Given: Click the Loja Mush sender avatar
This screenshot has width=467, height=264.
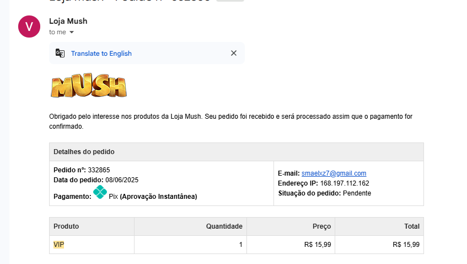Looking at the screenshot, I should (29, 27).
